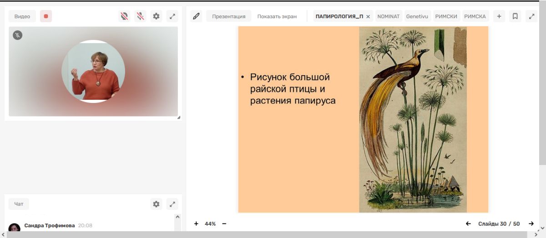Go to the next slide

[x=531, y=223]
